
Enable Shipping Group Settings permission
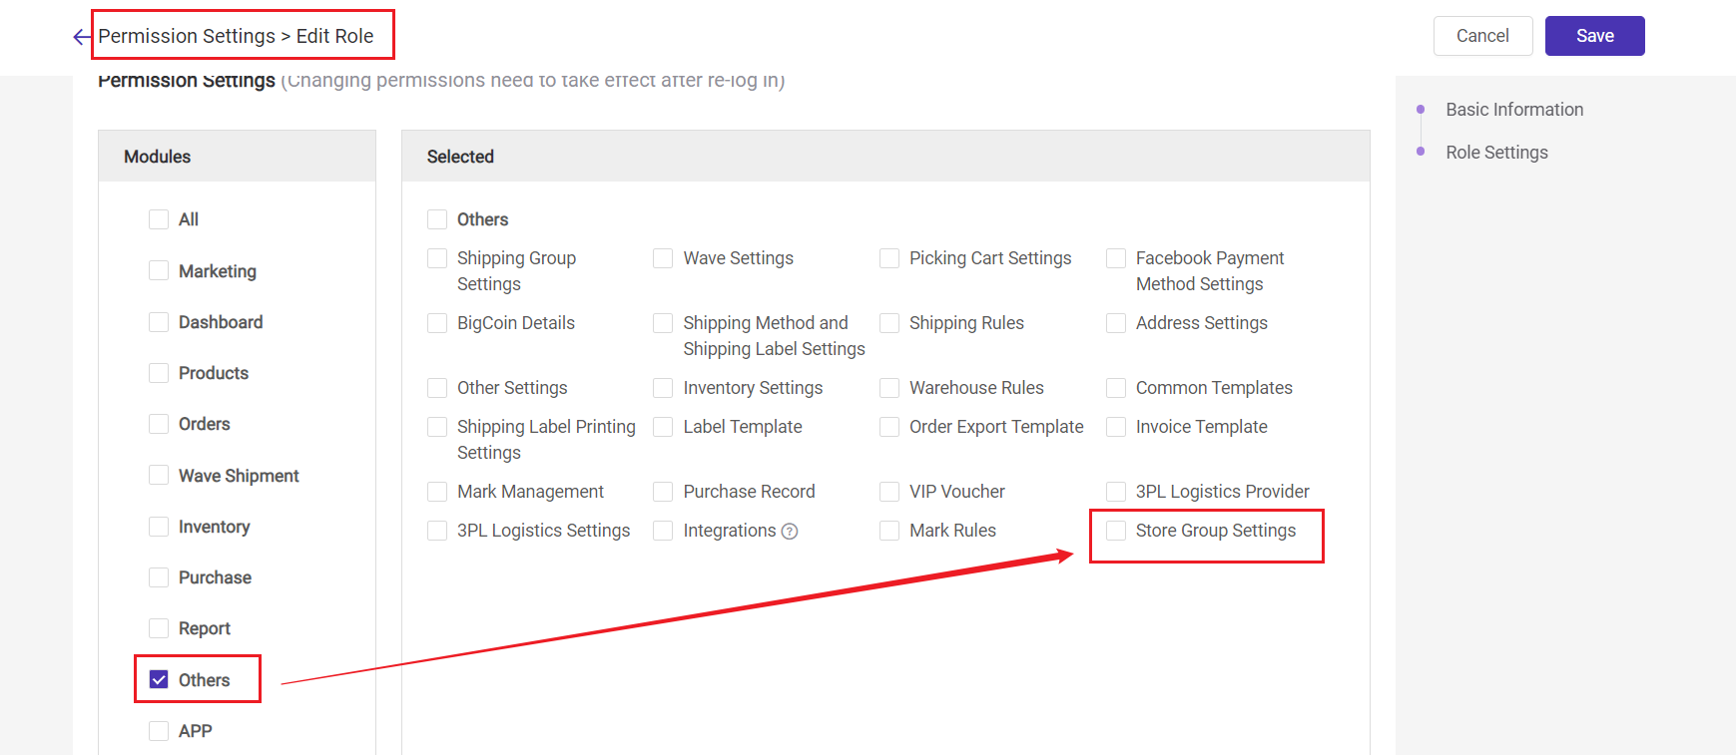pyautogui.click(x=437, y=258)
